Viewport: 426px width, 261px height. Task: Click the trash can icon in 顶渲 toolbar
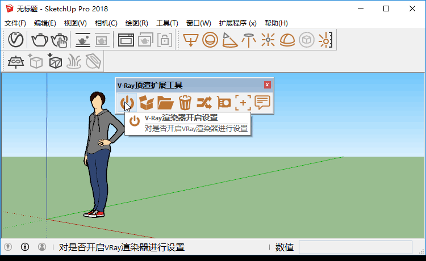185,103
